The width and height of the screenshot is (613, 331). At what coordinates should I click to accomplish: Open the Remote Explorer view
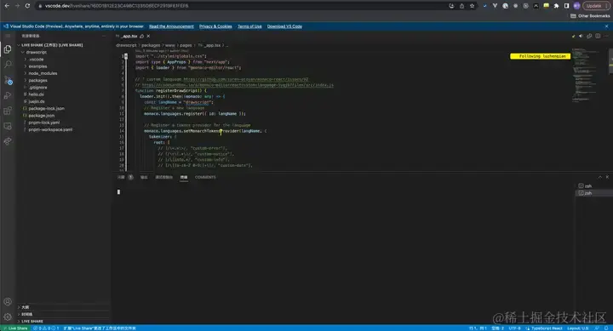tap(8, 126)
